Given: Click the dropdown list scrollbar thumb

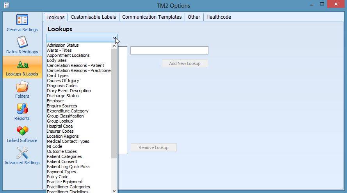Looking at the screenshot, I should click(x=114, y=104).
